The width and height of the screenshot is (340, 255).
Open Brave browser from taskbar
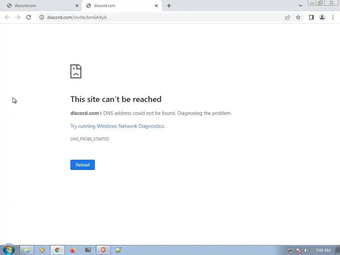click(103, 250)
